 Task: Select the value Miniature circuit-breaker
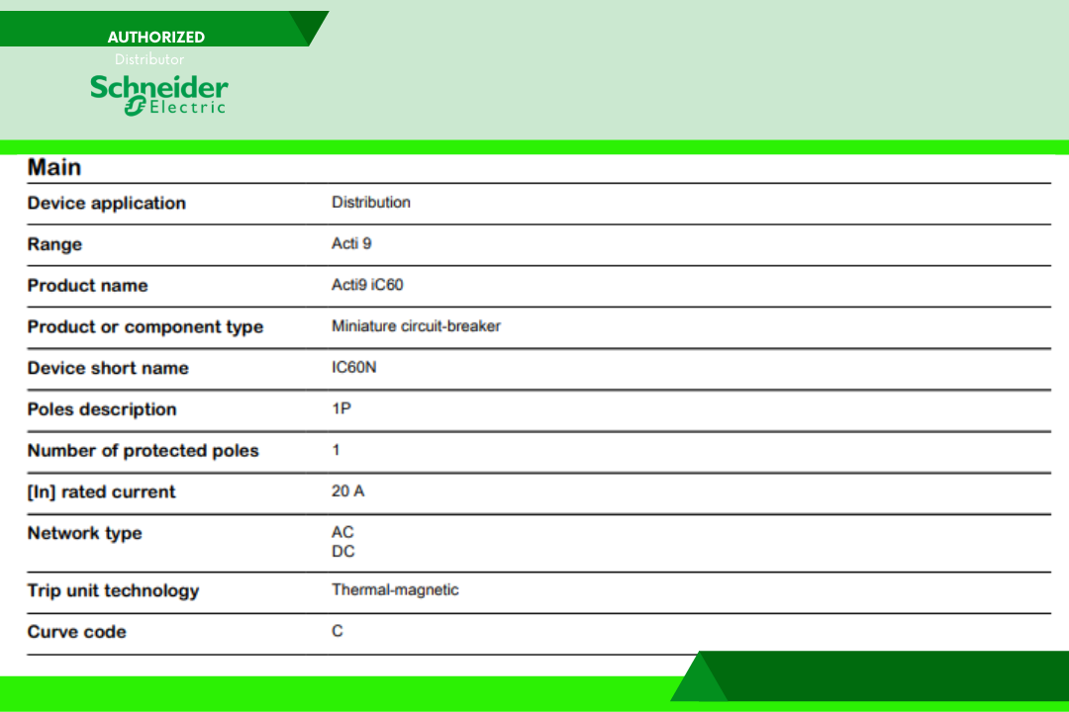416,326
